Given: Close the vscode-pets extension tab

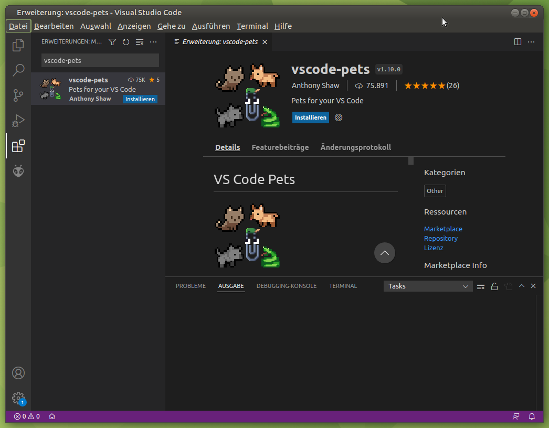Looking at the screenshot, I should pyautogui.click(x=265, y=42).
